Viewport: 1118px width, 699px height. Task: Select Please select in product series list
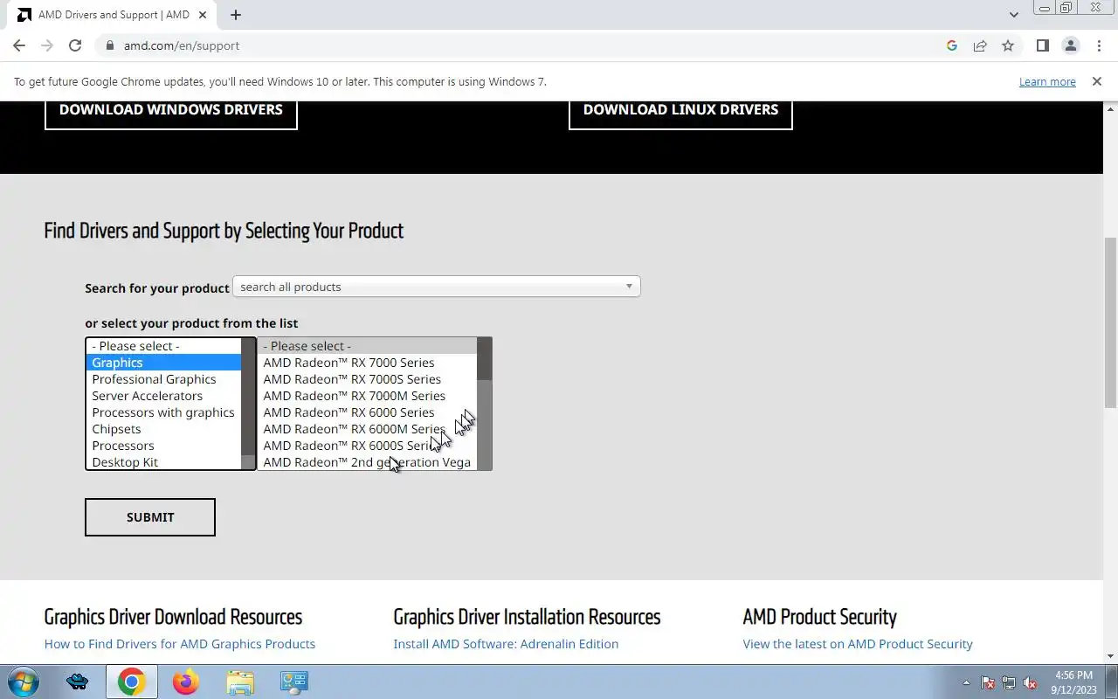coord(367,346)
